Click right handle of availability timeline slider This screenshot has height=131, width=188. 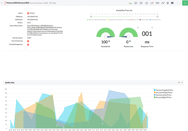click(157, 17)
